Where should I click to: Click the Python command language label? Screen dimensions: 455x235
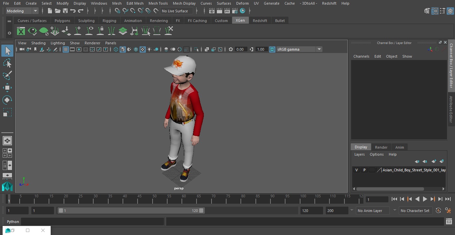tap(13, 222)
